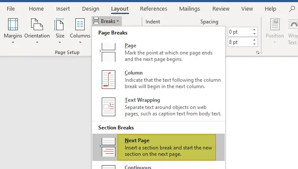The image size is (298, 169).
Task: Switch to the Home tab
Action: tap(36, 9)
